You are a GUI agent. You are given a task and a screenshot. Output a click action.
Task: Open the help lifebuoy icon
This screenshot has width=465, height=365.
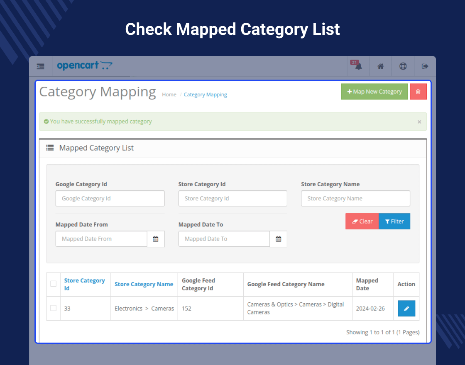tap(403, 66)
